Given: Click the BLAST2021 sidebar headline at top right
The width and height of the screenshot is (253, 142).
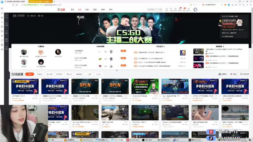Looking at the screenshot, I should 230,16.
